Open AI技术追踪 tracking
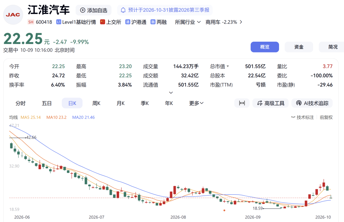Viewport: 344px width, 222px height. coord(312,103)
